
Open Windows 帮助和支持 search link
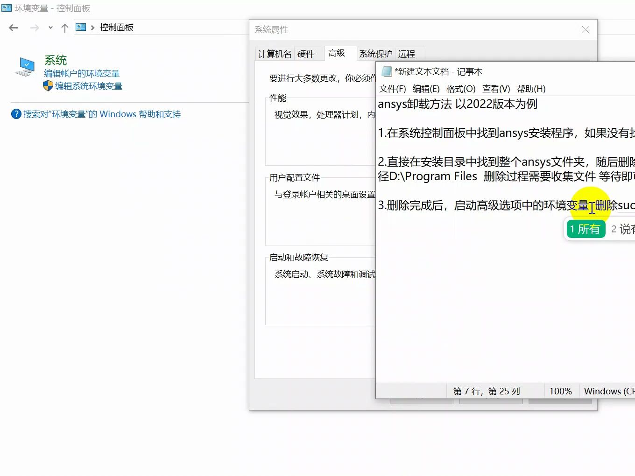102,114
